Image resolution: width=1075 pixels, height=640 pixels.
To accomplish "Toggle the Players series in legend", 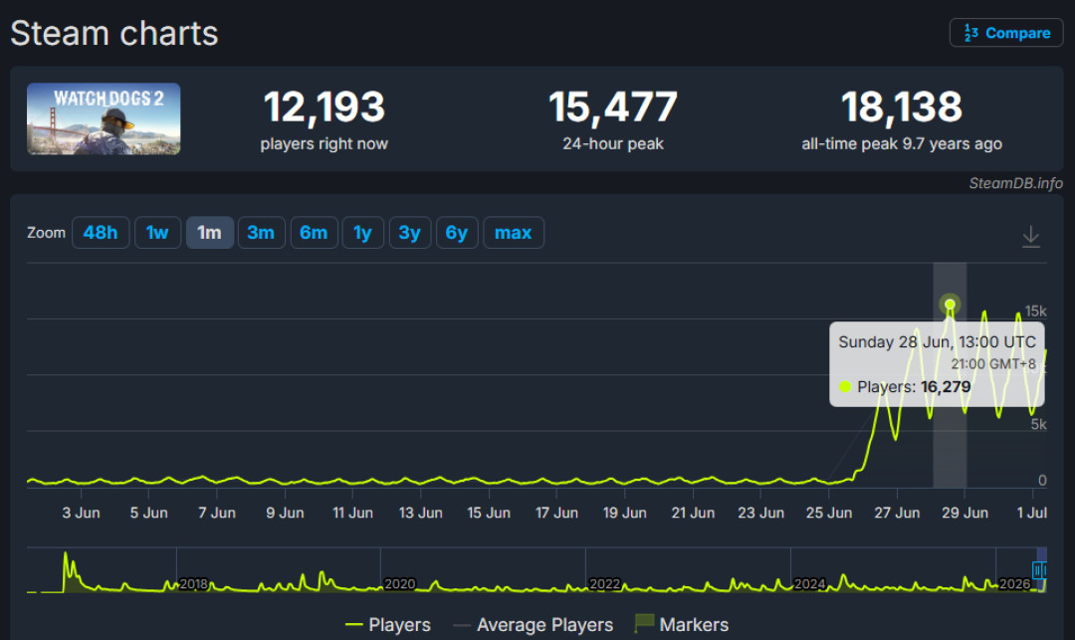I will click(x=388, y=625).
